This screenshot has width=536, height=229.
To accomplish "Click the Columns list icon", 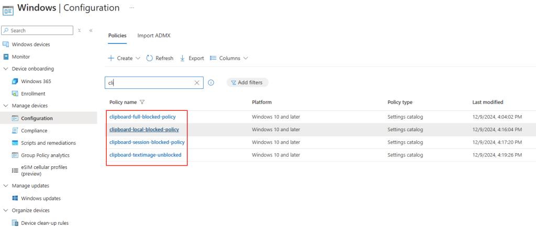I will point(213,58).
